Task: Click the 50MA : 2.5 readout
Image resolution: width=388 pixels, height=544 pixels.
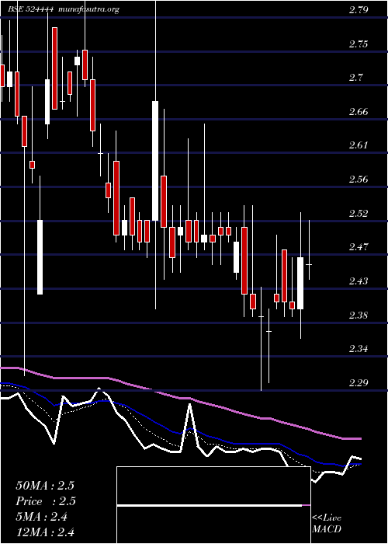Action: 45,486
